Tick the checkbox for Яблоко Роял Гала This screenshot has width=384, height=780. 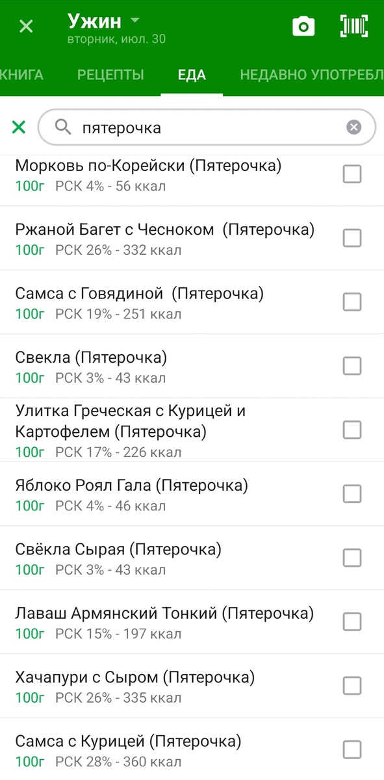pyautogui.click(x=352, y=494)
